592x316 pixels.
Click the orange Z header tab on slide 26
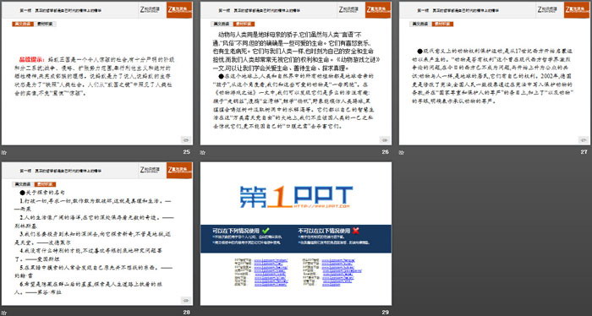pos(378,10)
